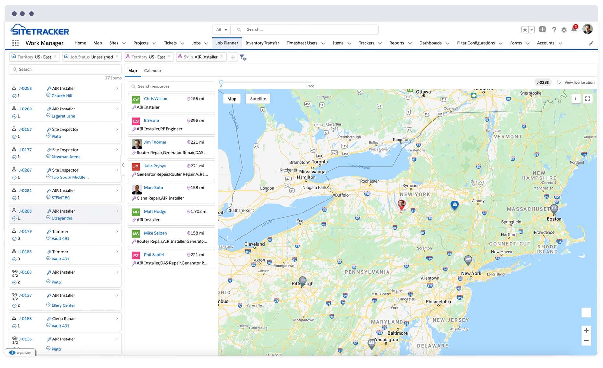Click the global Search field

pos(304,29)
